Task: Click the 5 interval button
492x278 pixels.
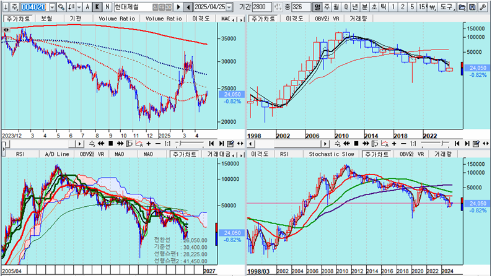Action: (412, 7)
